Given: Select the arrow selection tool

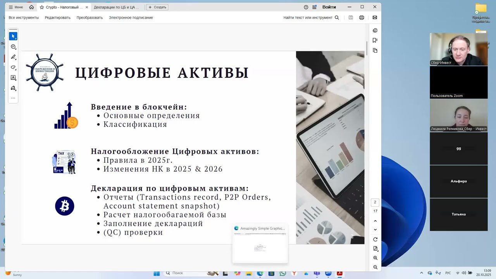Looking at the screenshot, I should 13,36.
